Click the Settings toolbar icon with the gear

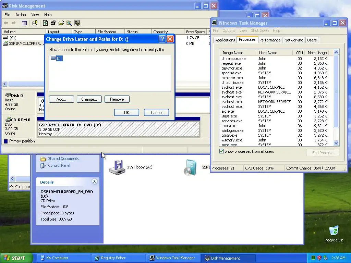tap(77, 23)
